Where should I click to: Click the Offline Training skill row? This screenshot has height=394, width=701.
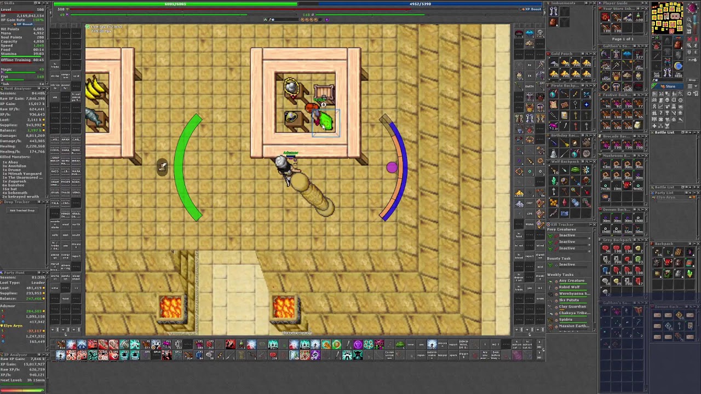coord(22,60)
